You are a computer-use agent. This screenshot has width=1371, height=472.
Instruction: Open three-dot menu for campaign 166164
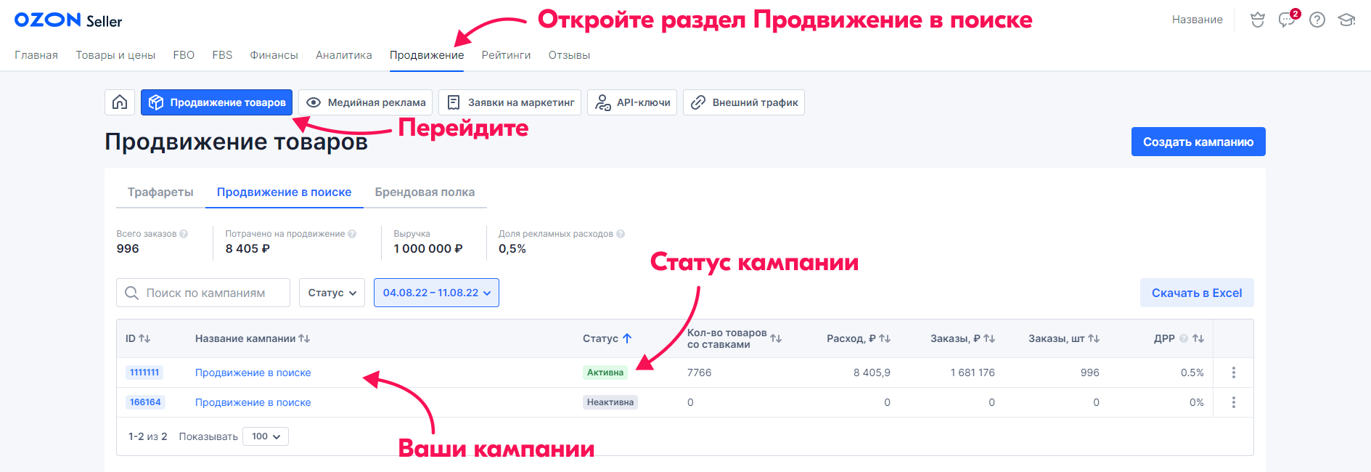1233,402
